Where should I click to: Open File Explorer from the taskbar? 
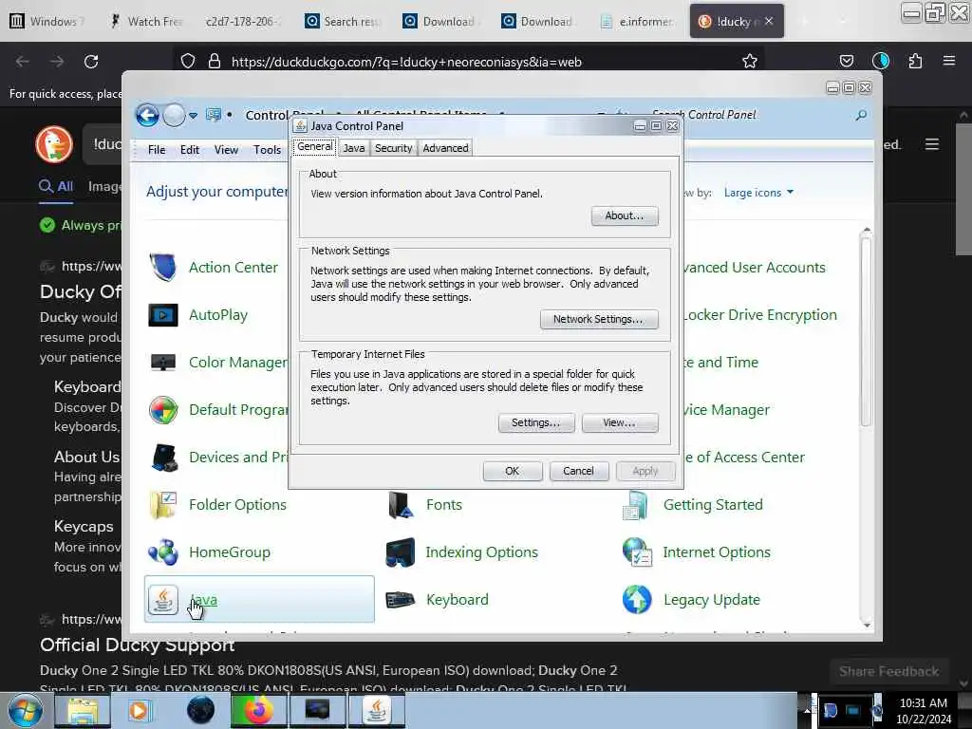84,710
